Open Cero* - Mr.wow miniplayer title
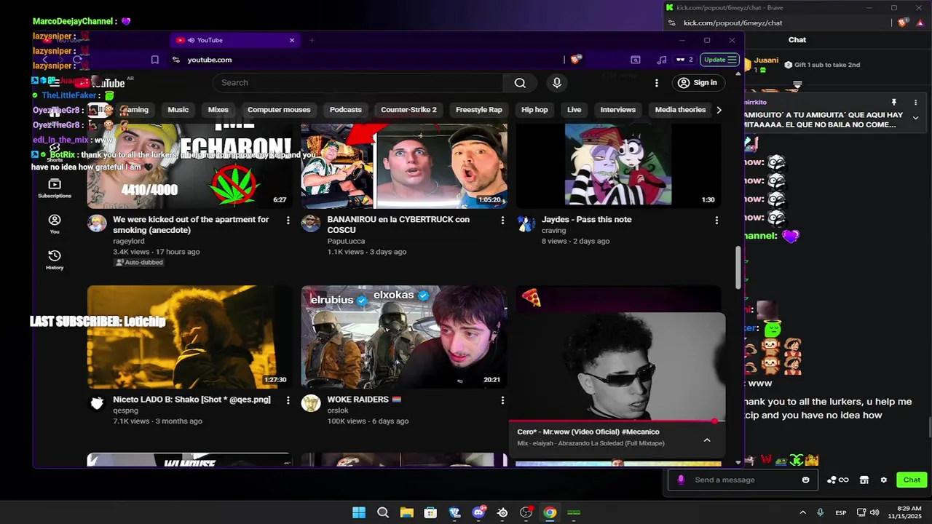The height and width of the screenshot is (524, 932). tap(588, 432)
